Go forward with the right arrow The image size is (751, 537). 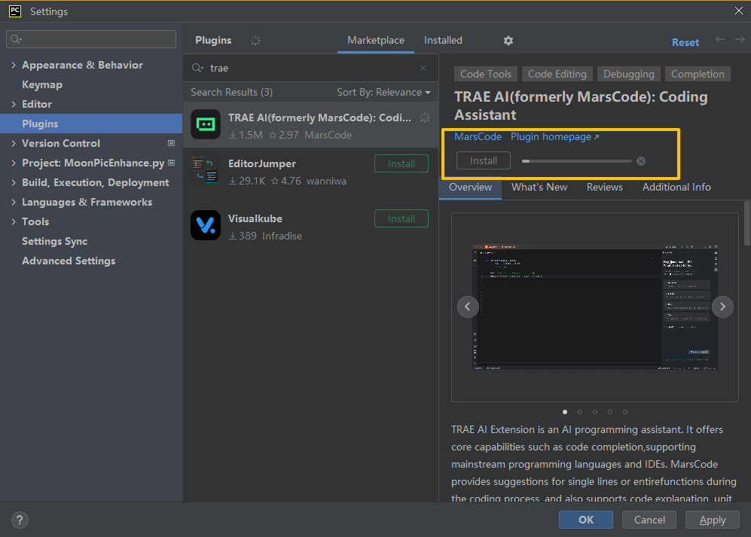pos(740,39)
